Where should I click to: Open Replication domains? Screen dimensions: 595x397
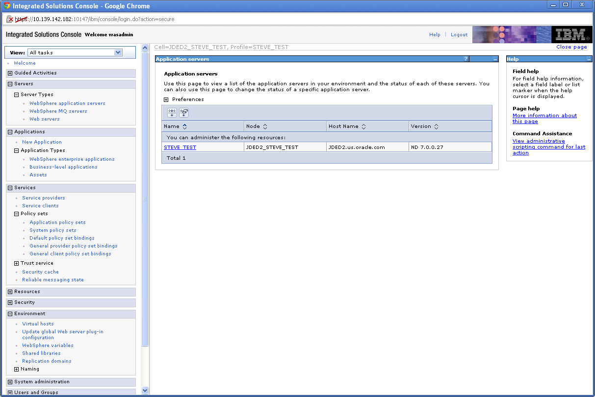(47, 361)
